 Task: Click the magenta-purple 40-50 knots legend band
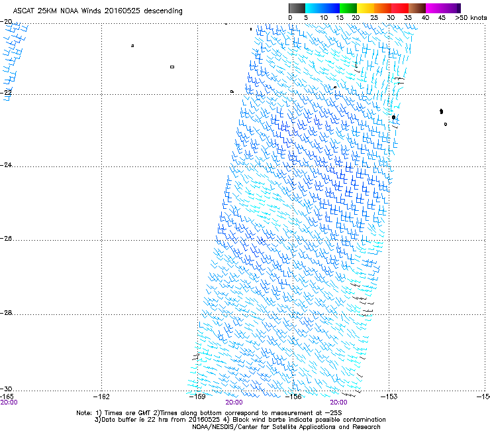pyautogui.click(x=443, y=8)
